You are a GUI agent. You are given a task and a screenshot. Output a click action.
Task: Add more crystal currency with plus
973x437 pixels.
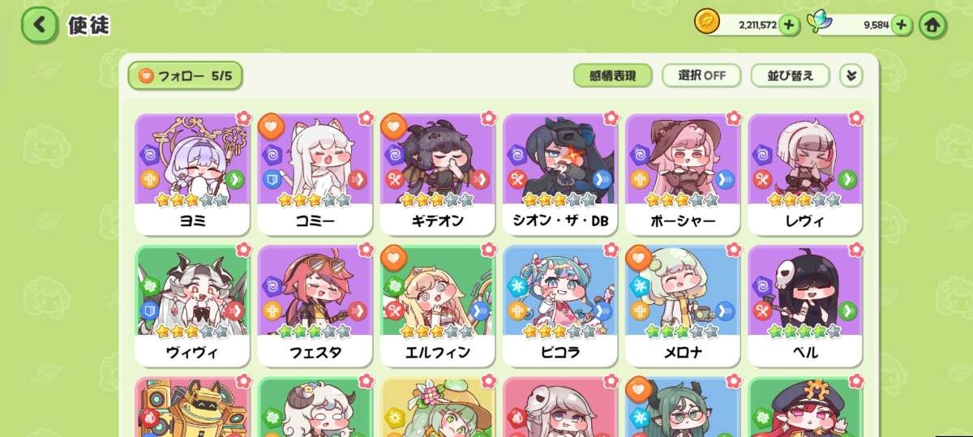[902, 25]
